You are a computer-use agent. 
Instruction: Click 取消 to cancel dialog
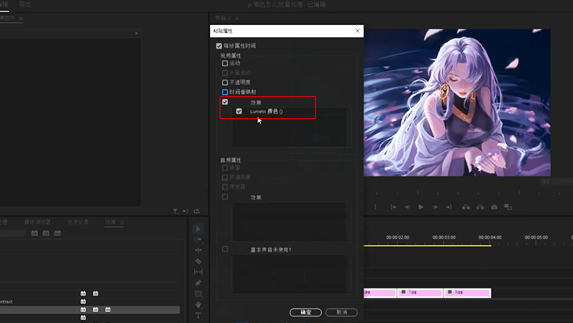[342, 313]
